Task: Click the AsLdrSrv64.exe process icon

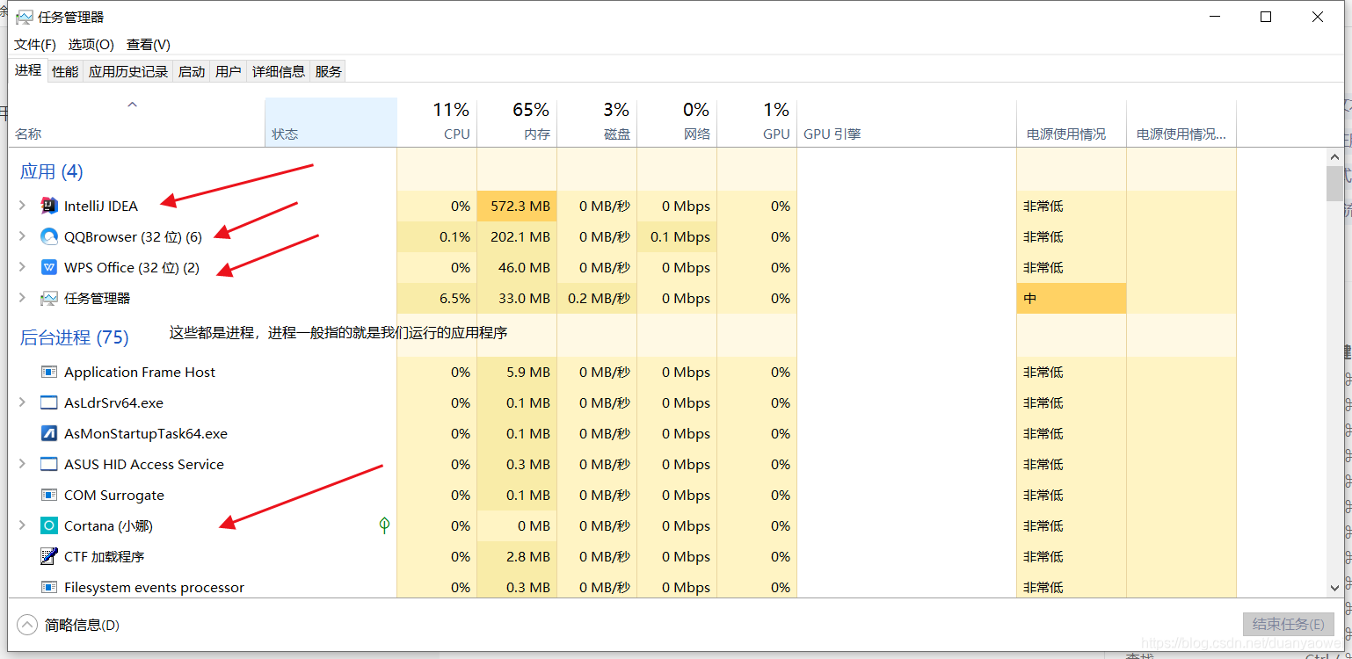Action: coord(49,403)
